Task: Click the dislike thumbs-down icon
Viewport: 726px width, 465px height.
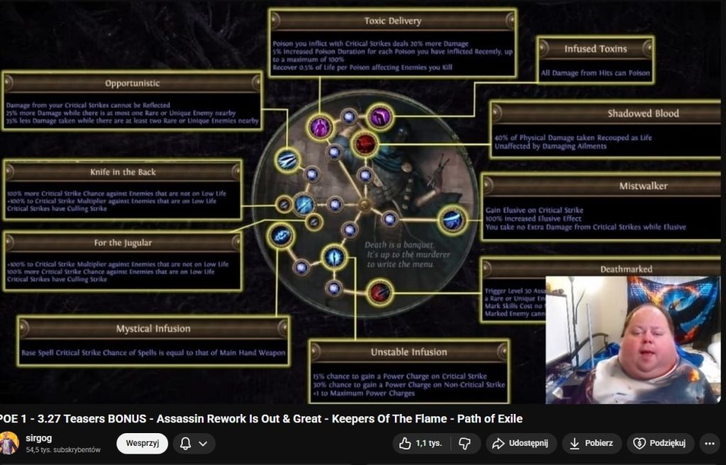Action: 464,443
